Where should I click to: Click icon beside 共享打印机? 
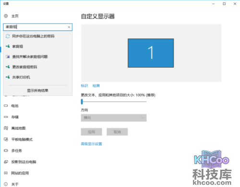pos(8,77)
